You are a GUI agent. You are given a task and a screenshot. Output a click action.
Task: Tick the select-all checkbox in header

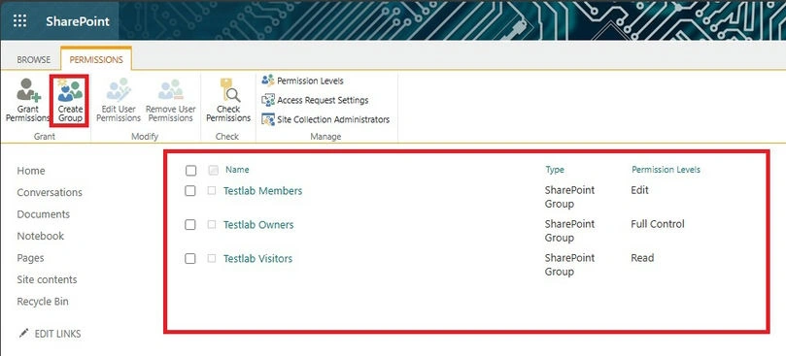[x=190, y=171]
